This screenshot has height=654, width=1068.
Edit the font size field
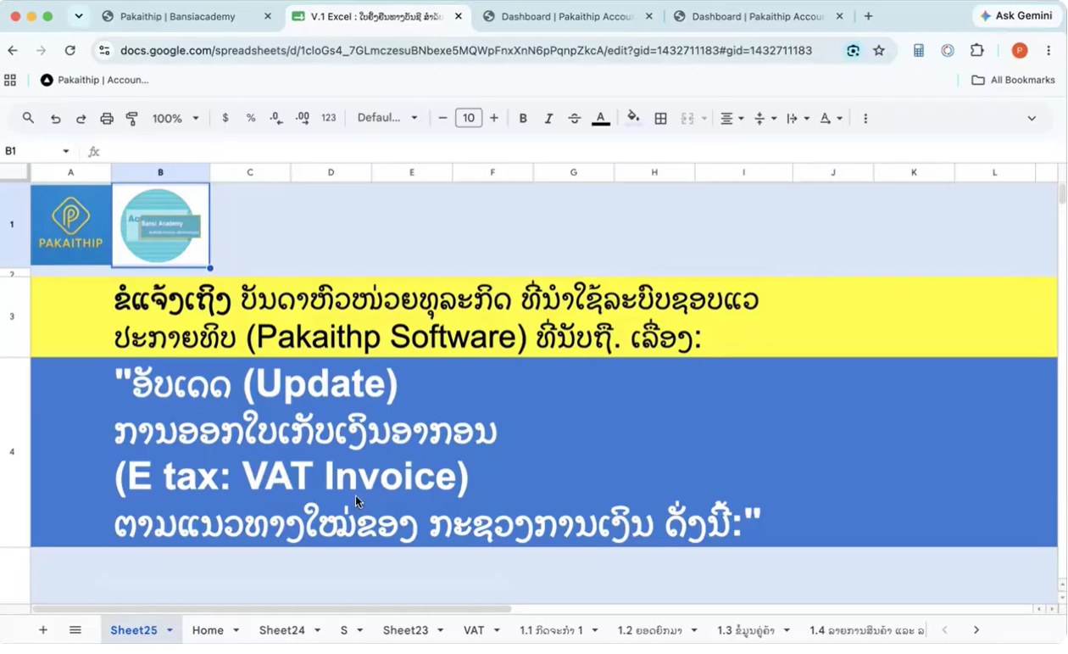click(x=469, y=119)
